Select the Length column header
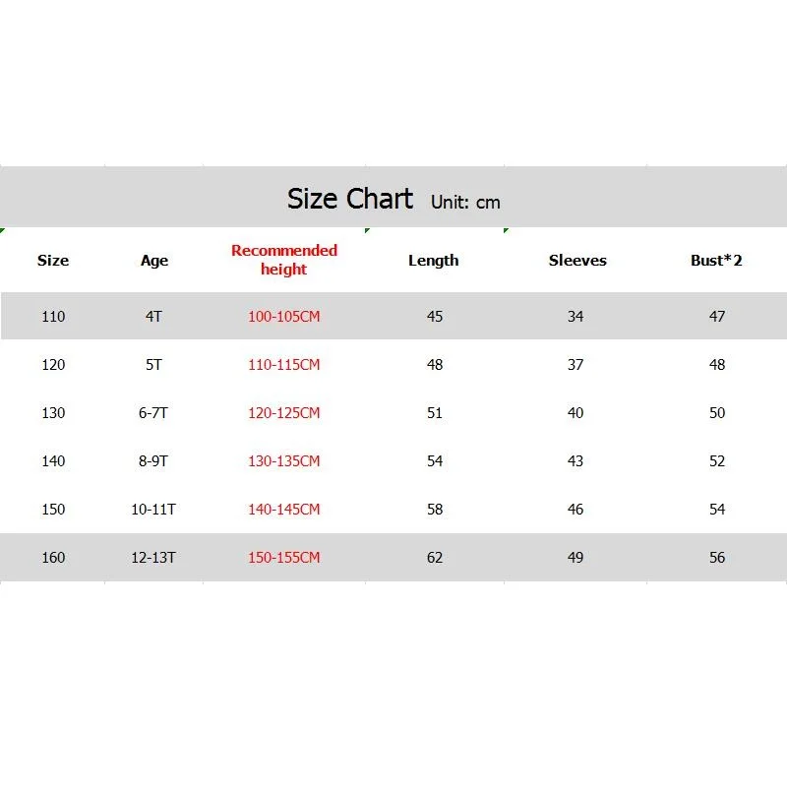The image size is (787, 787). pos(434,261)
